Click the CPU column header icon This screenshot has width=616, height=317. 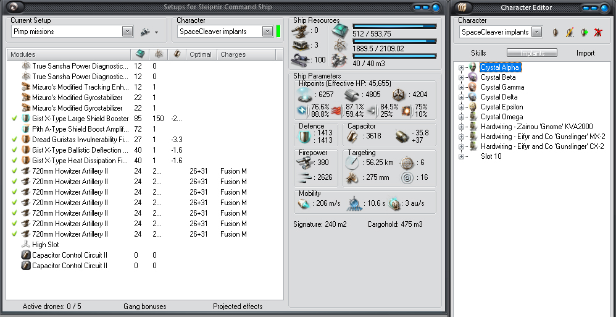pyautogui.click(x=139, y=54)
